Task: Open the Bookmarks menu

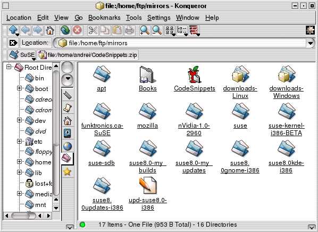Action: pyautogui.click(x=104, y=18)
